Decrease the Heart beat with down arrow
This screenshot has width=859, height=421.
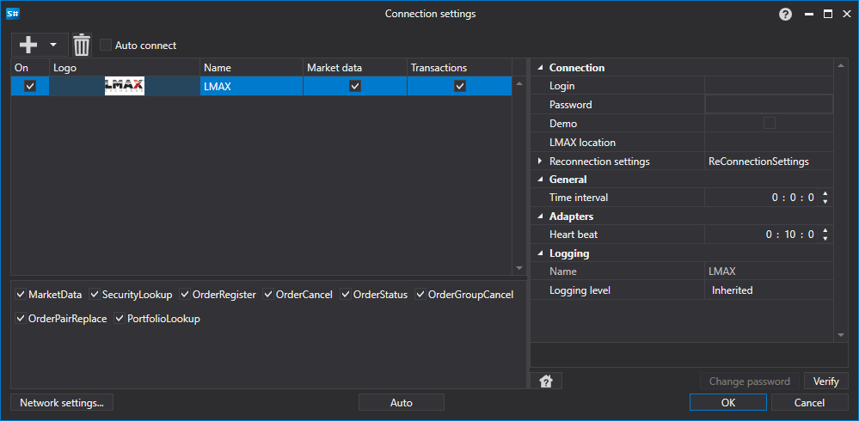click(825, 239)
